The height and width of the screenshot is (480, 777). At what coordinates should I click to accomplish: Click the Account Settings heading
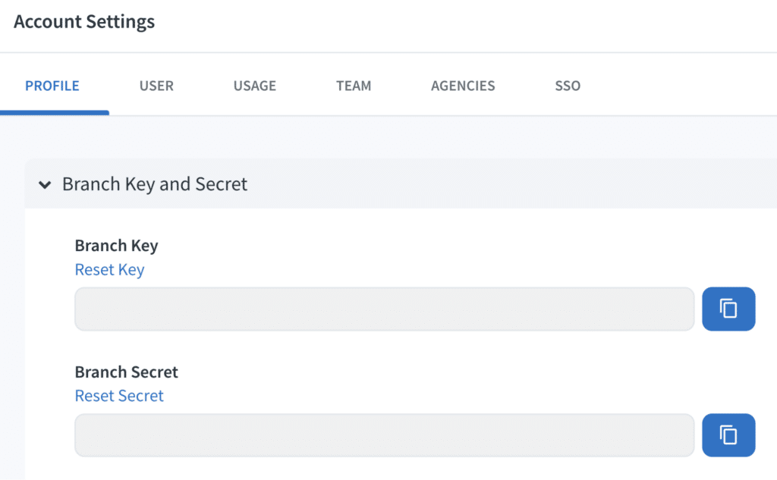click(x=83, y=21)
